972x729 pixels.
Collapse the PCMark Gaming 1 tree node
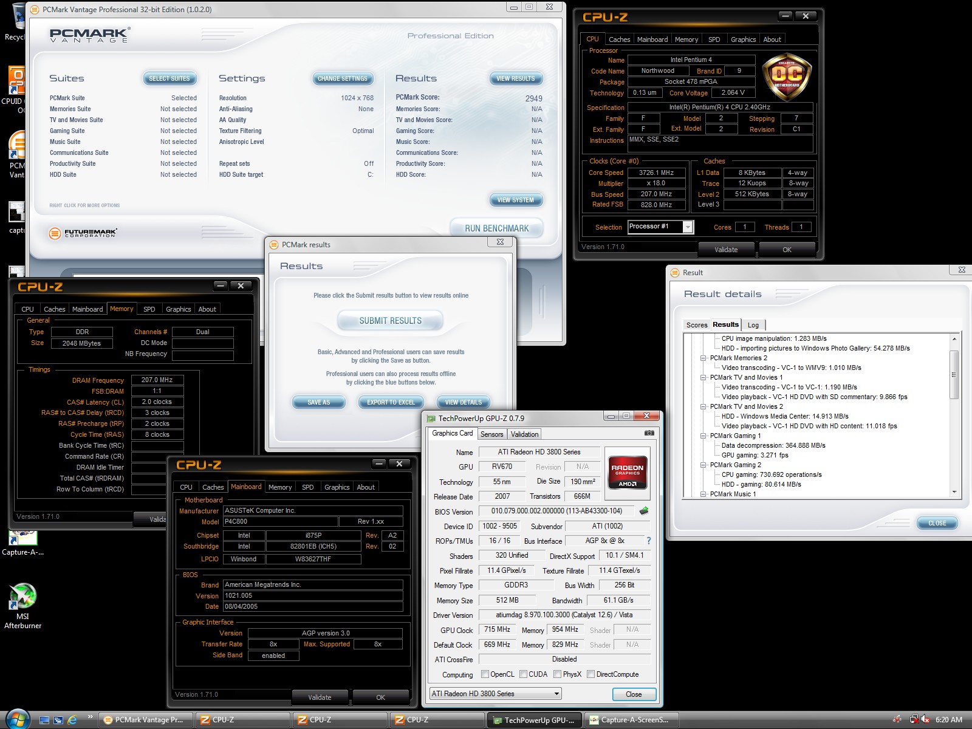point(703,436)
